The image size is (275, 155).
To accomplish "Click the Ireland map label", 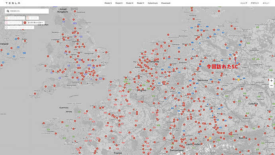I will tap(4, 44).
